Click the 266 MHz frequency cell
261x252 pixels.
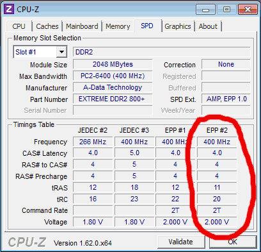[x=93, y=142]
